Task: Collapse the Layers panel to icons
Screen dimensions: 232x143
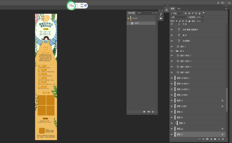Action: tap(224, 6)
